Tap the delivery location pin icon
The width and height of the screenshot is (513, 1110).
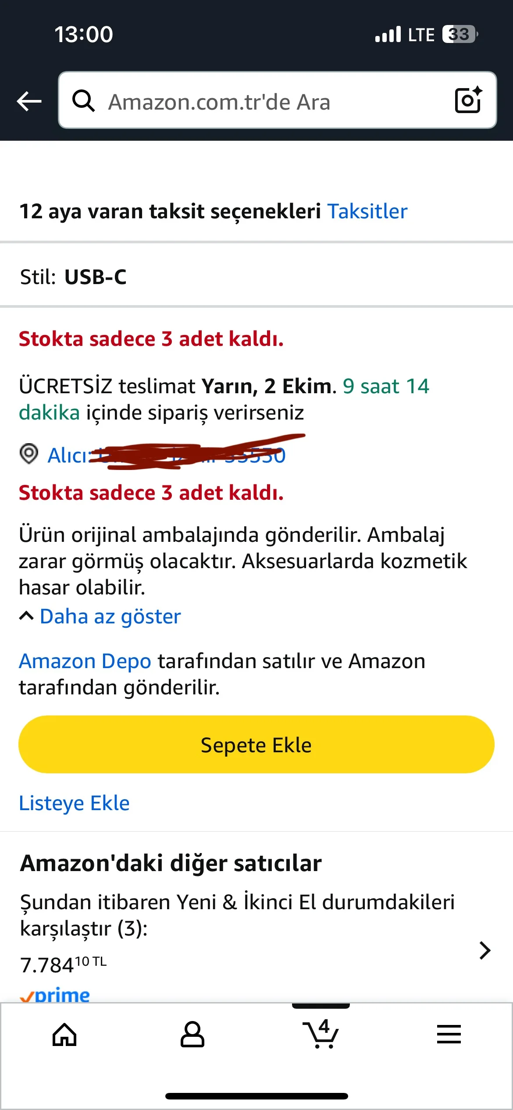[x=29, y=454]
